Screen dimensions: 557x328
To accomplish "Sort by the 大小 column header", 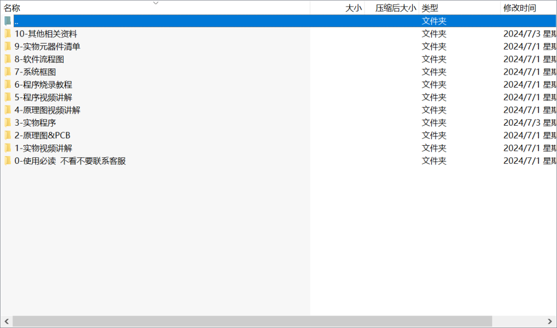I will click(353, 8).
